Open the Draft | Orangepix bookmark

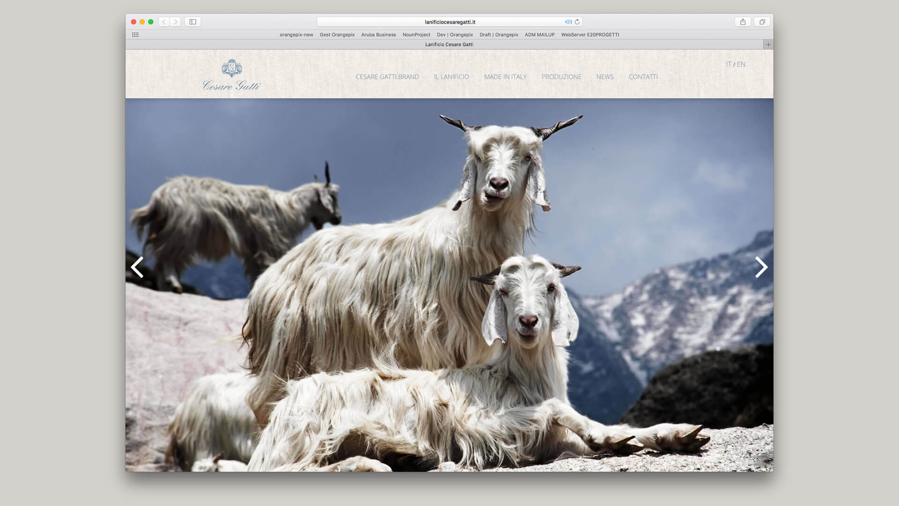tap(499, 35)
